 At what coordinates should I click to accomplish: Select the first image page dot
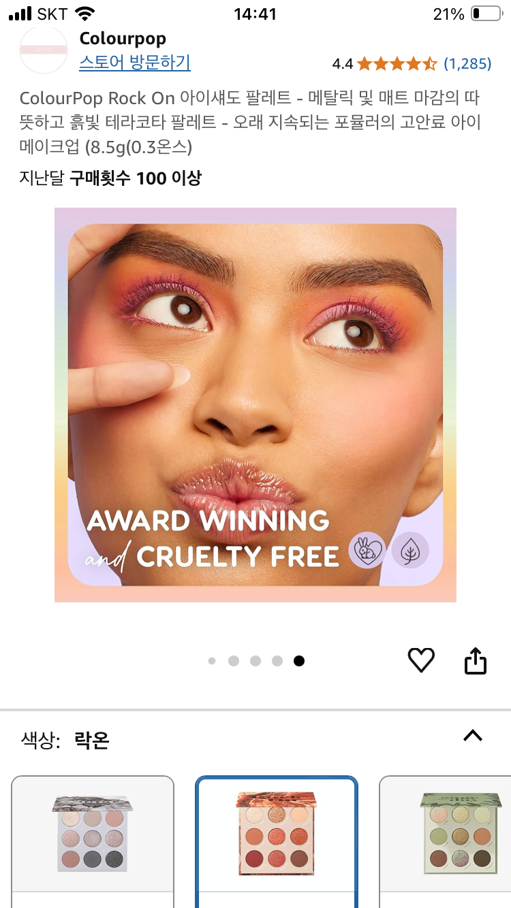pos(212,661)
